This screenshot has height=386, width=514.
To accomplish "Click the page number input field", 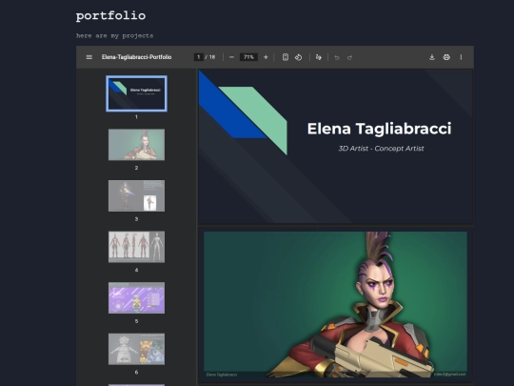I will (198, 57).
